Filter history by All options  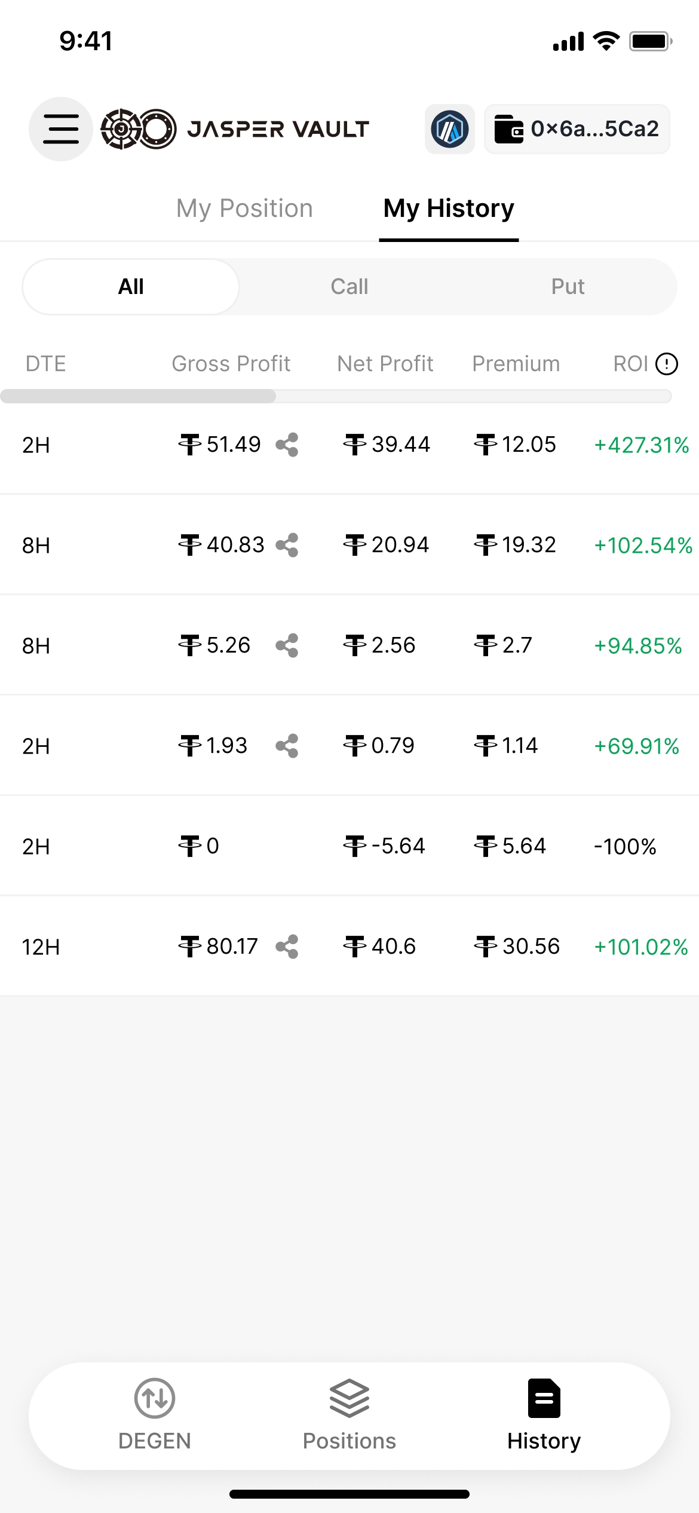pyautogui.click(x=131, y=287)
